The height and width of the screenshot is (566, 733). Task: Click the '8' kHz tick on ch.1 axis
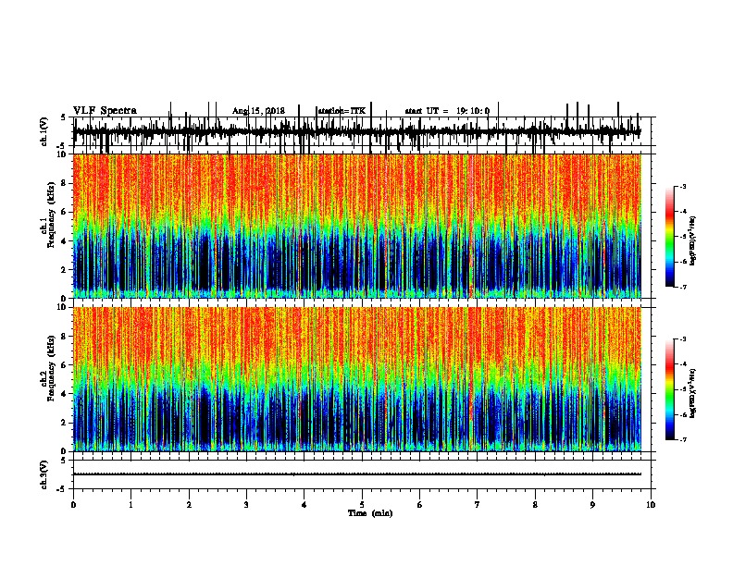pos(65,183)
